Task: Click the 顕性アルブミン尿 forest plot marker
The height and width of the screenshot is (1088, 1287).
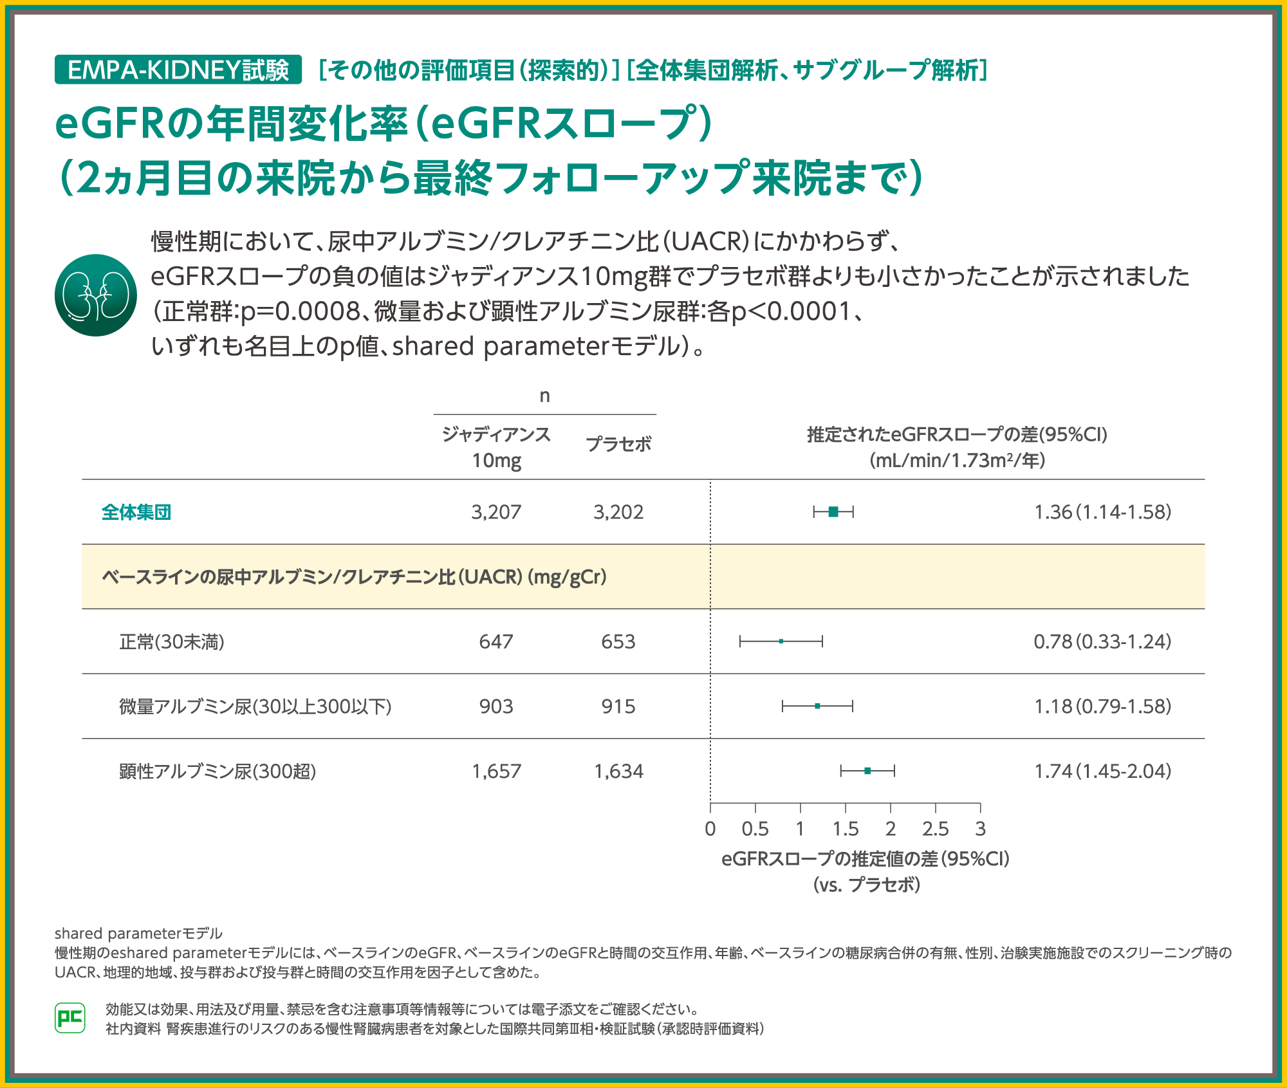Action: pos(867,771)
